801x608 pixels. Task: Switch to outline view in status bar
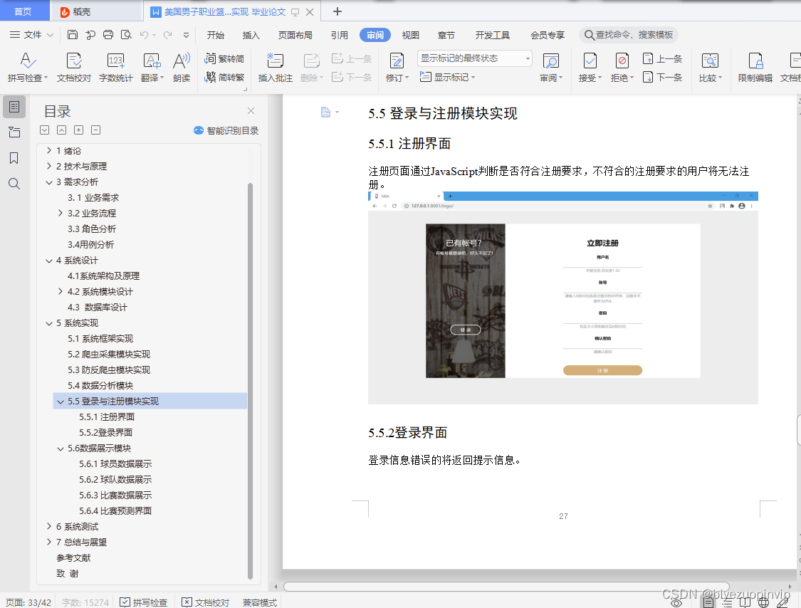click(x=727, y=603)
